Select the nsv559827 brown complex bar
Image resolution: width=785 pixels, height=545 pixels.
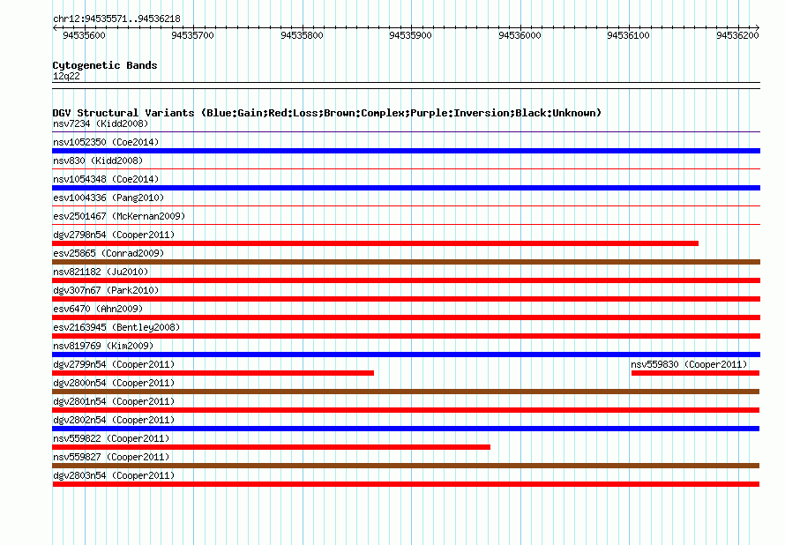point(406,466)
